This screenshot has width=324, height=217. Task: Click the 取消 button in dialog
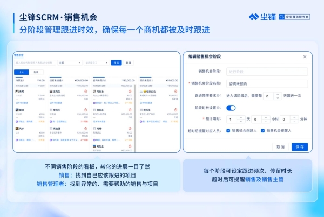click(280, 147)
